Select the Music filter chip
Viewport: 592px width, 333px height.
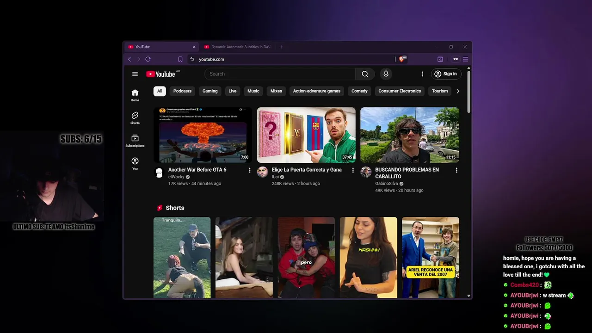tap(253, 91)
